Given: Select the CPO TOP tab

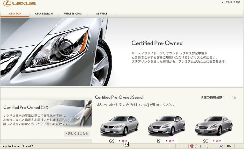Looking at the screenshot, I should pyautogui.click(x=15, y=13).
